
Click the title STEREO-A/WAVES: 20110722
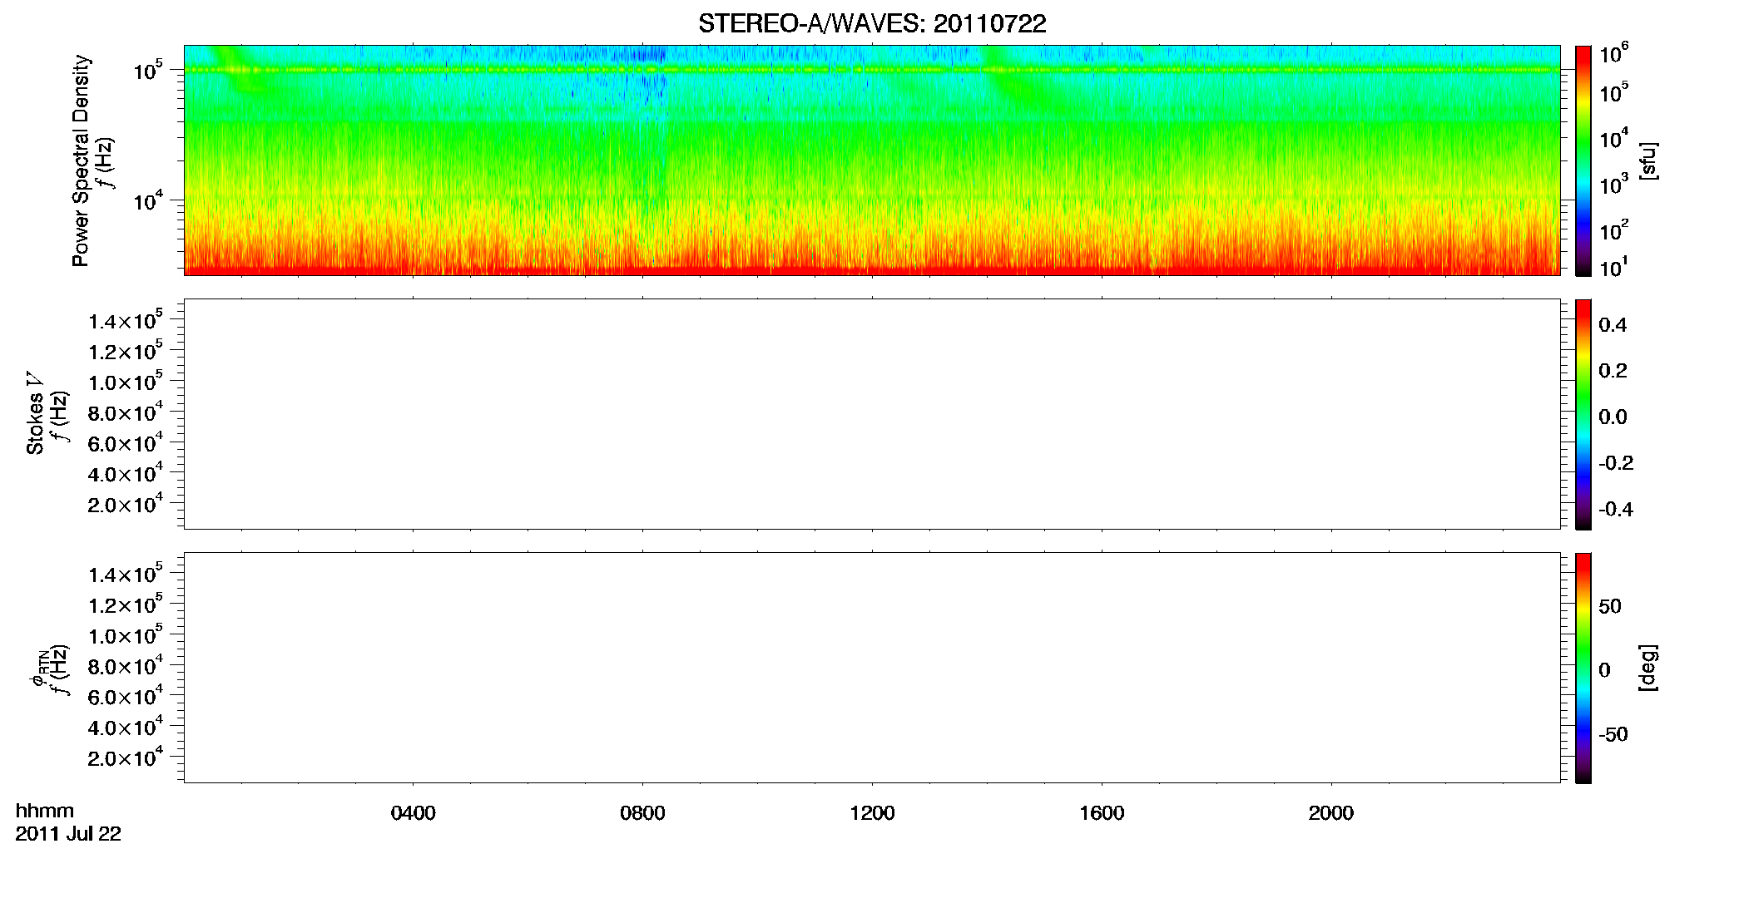coord(872,24)
